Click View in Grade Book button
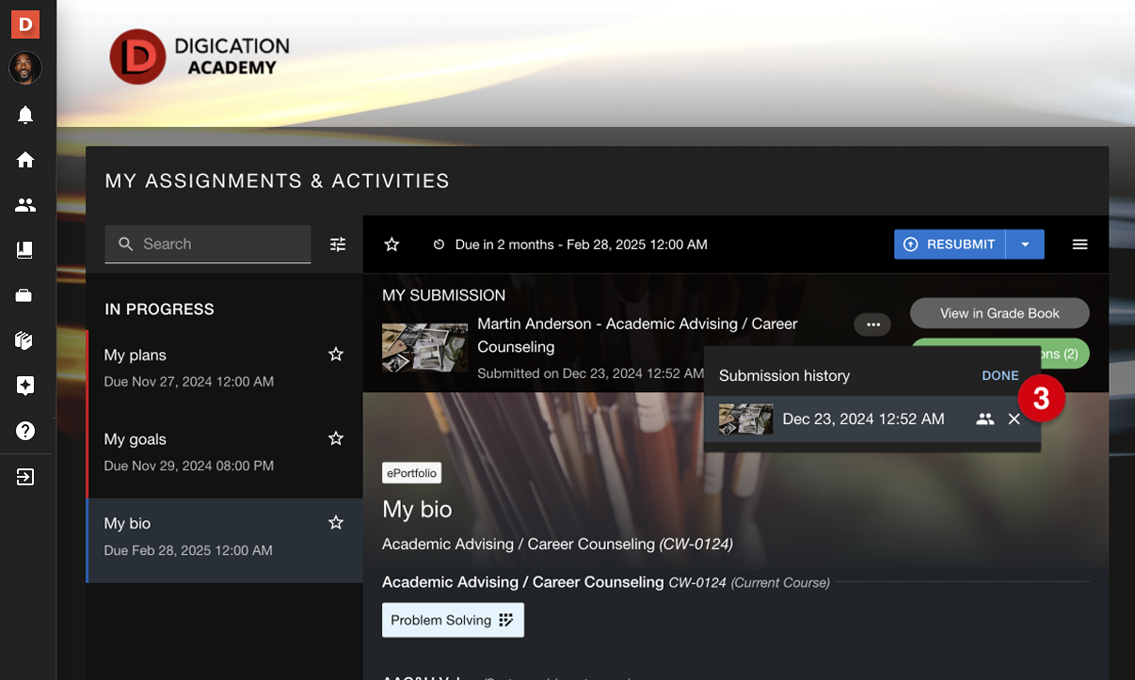This screenshot has width=1135, height=680. (999, 313)
